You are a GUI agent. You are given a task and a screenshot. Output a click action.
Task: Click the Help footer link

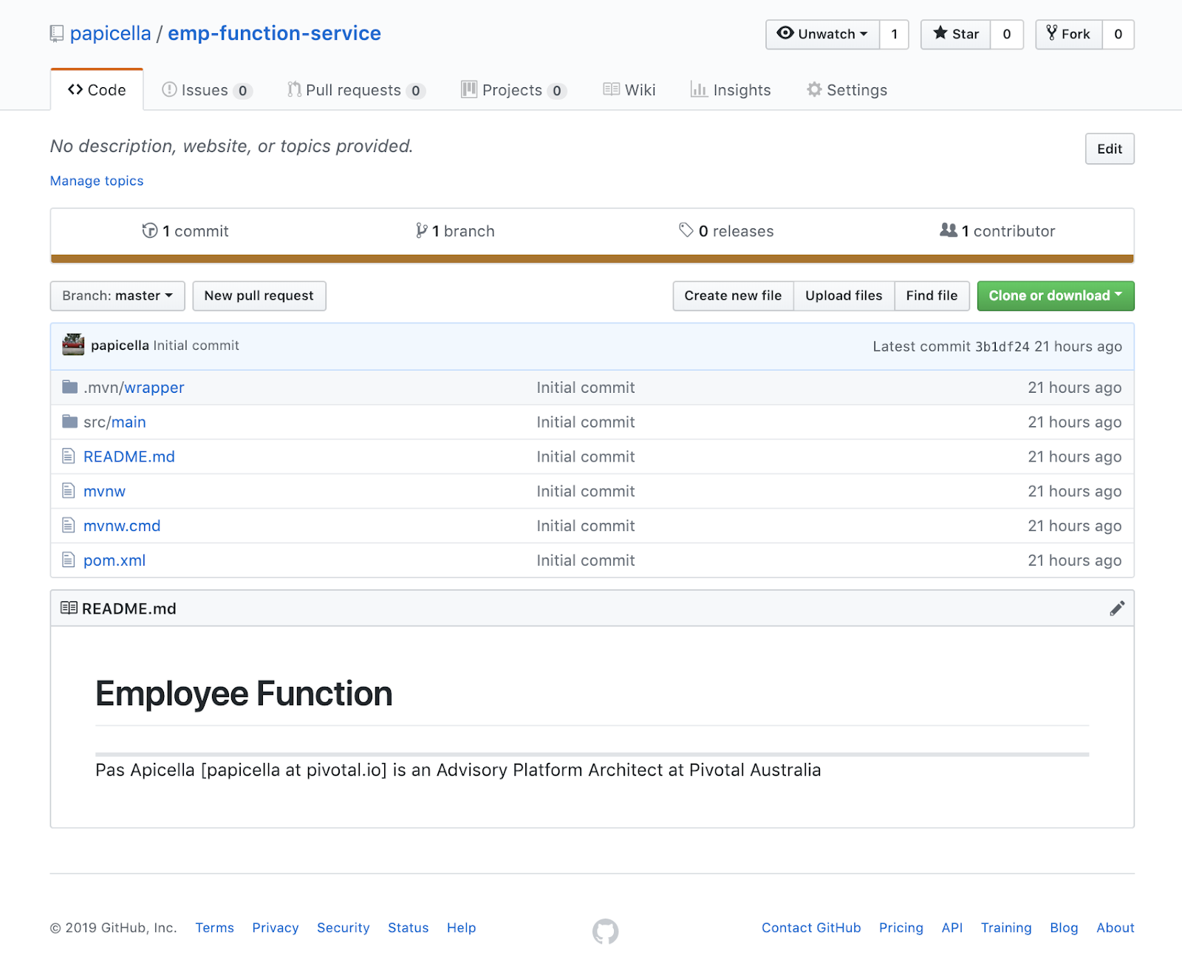tap(461, 928)
